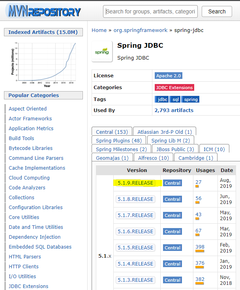Open version 5.1.5.RELEASE
This screenshot has width=240, height=290.
tap(135, 248)
